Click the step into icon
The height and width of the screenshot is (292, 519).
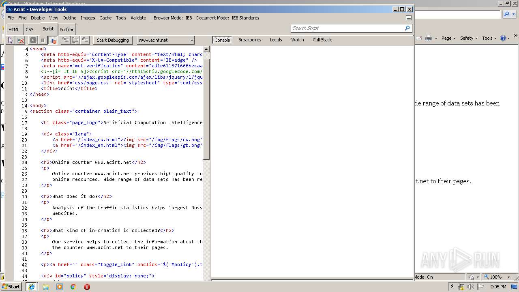click(x=65, y=40)
